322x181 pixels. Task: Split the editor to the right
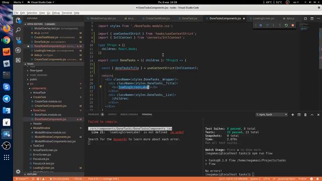tap(312, 19)
